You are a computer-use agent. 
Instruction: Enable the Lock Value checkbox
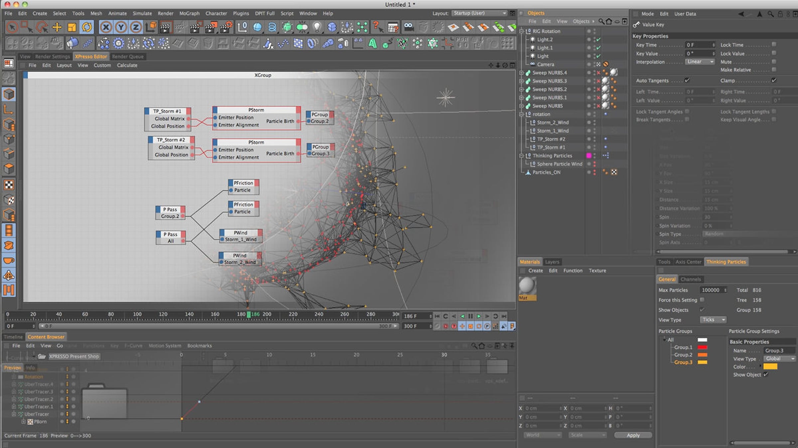(x=774, y=53)
